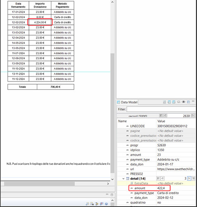Minimize the bottom-left panel
The image size is (197, 207).
click(107, 194)
